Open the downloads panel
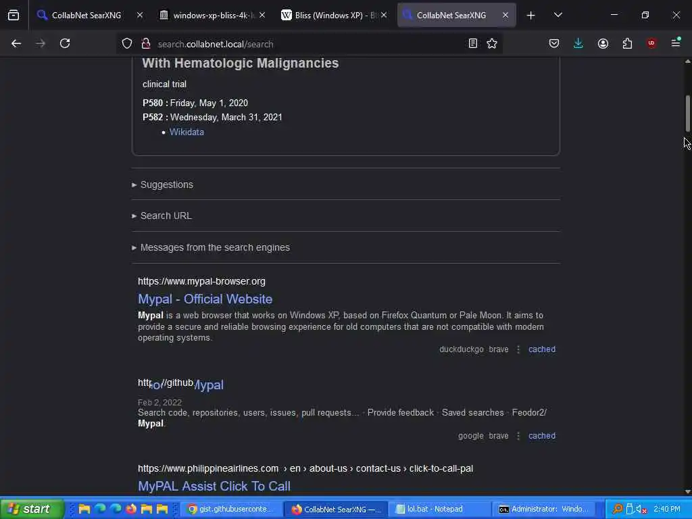Viewport: 692px width, 519px height. [578, 43]
